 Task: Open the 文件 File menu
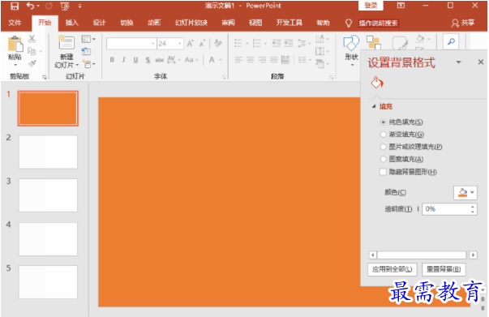point(15,23)
